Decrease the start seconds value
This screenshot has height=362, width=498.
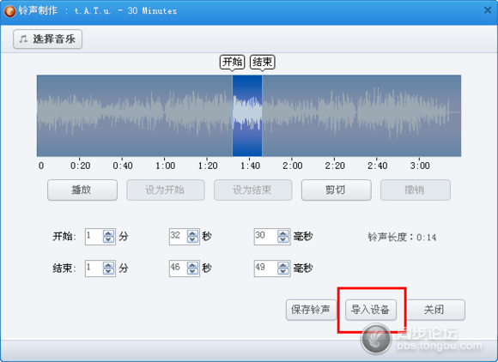tap(192, 239)
